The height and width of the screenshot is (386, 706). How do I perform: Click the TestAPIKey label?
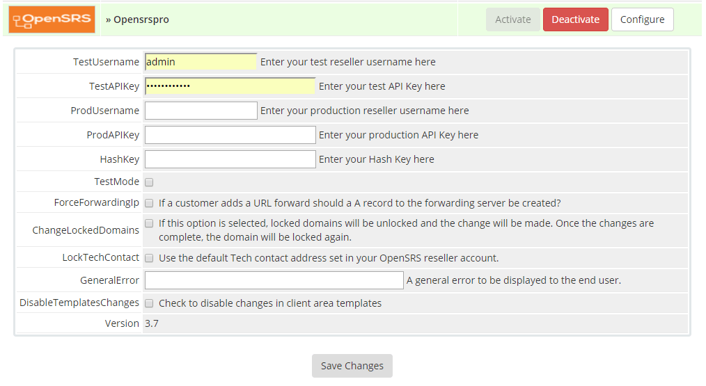[114, 86]
